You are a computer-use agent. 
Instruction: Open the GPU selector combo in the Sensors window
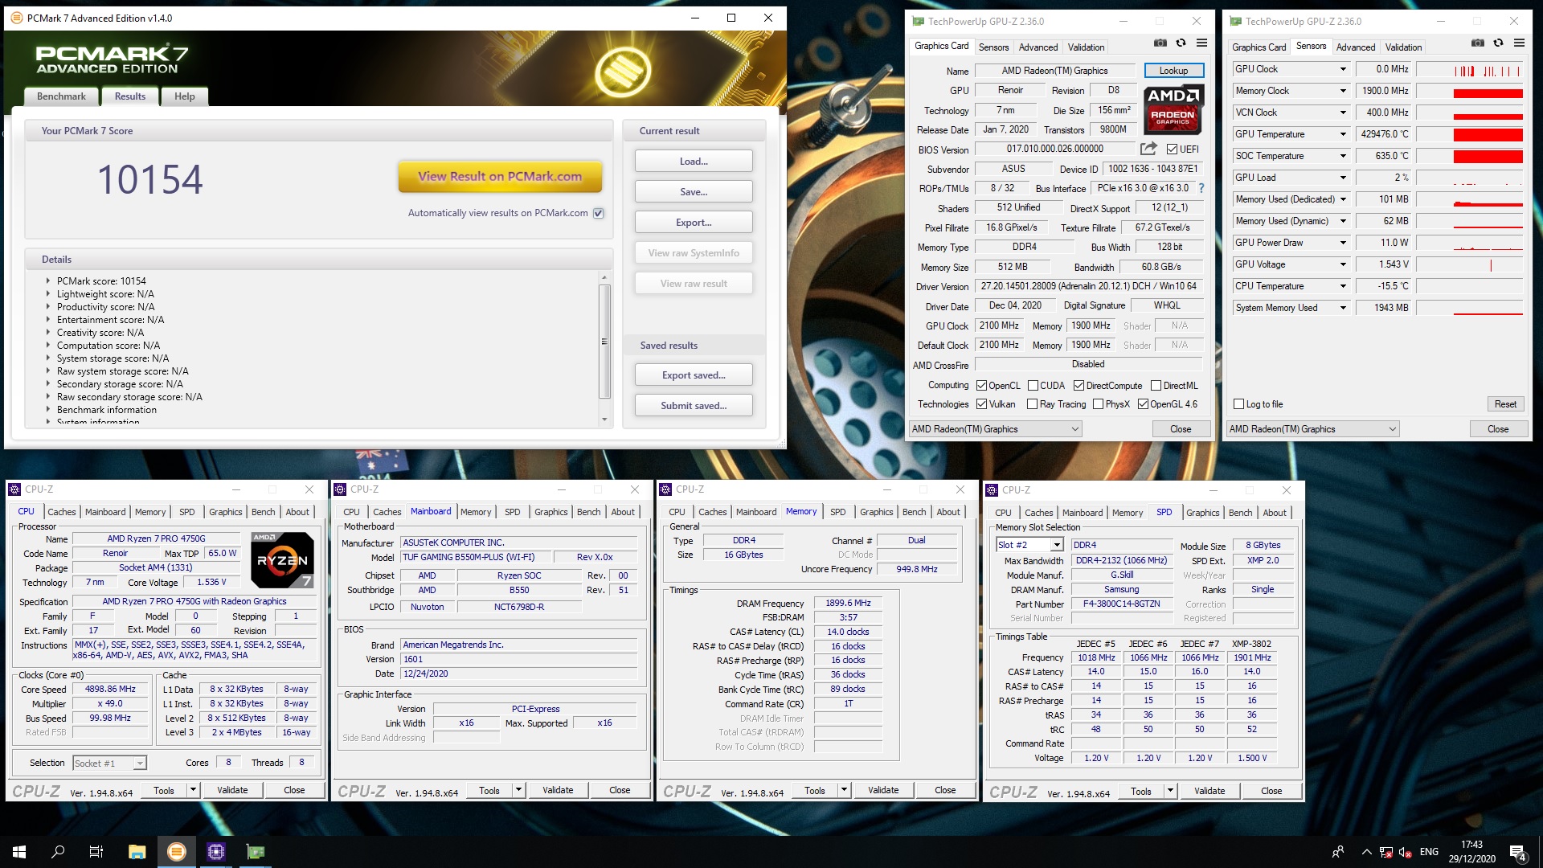coord(1313,429)
